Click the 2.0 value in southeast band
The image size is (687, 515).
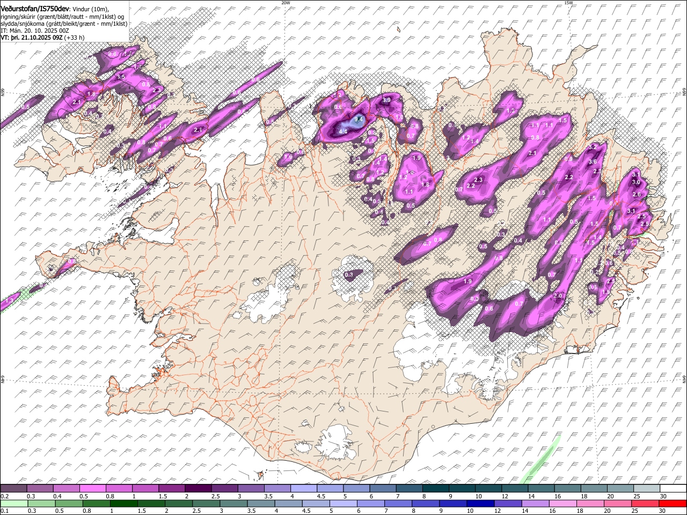click(x=558, y=296)
